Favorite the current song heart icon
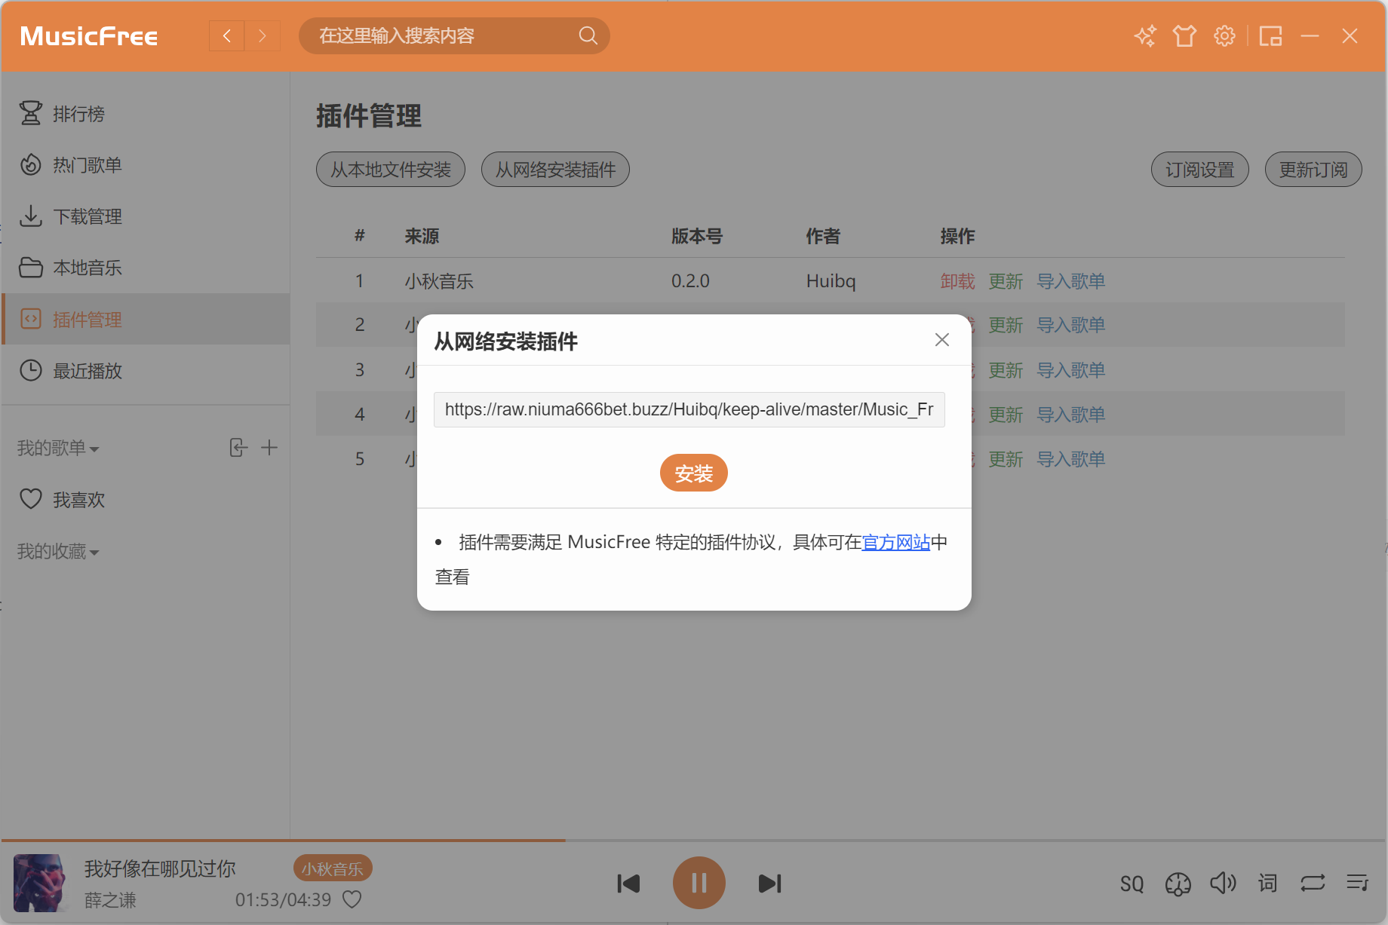This screenshot has width=1388, height=925. click(352, 899)
